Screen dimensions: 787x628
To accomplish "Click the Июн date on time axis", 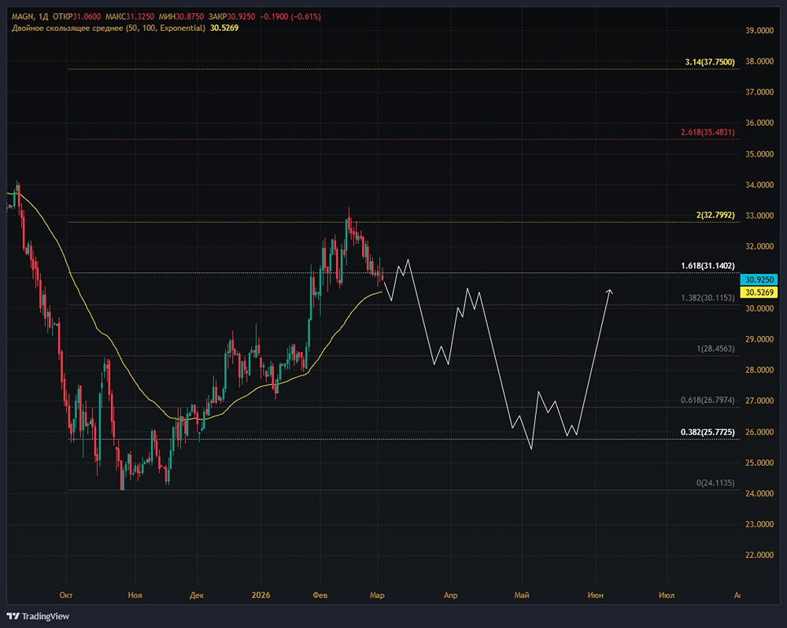I will point(596,595).
